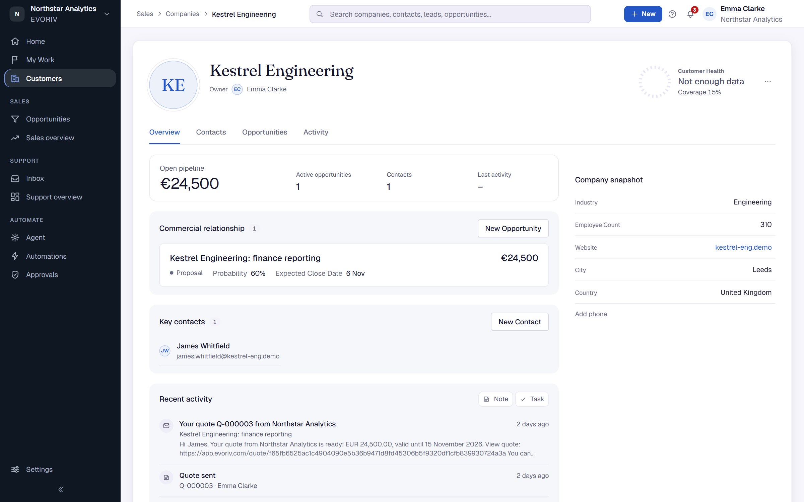Click the Quote sent document icon
Screen dimensions: 804x502
[166, 478]
